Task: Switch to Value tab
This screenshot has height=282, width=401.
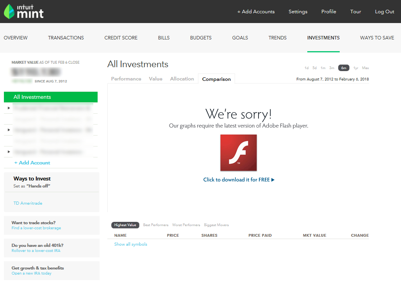Action: [155, 79]
